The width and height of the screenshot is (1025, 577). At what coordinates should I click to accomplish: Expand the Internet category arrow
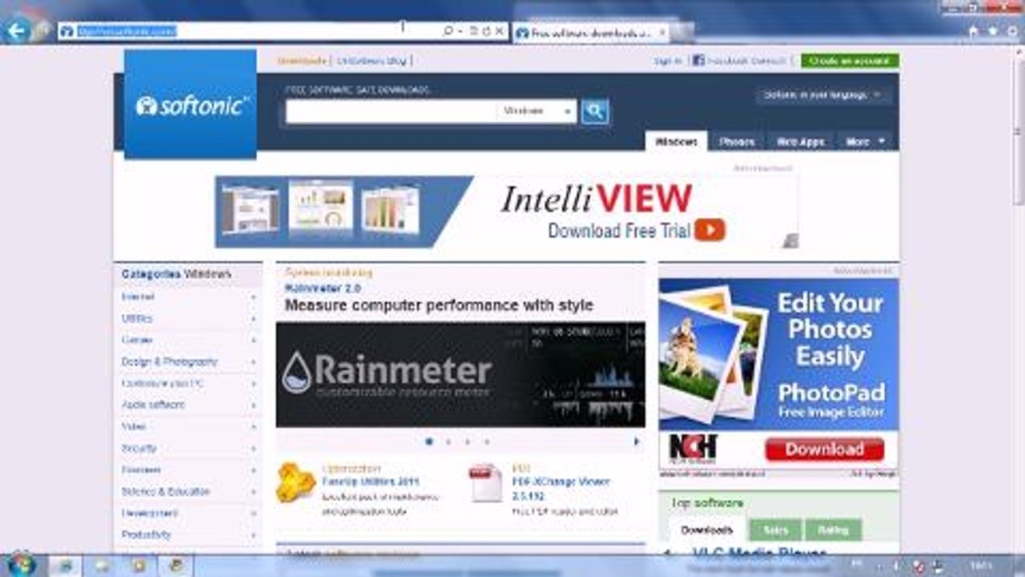253,297
